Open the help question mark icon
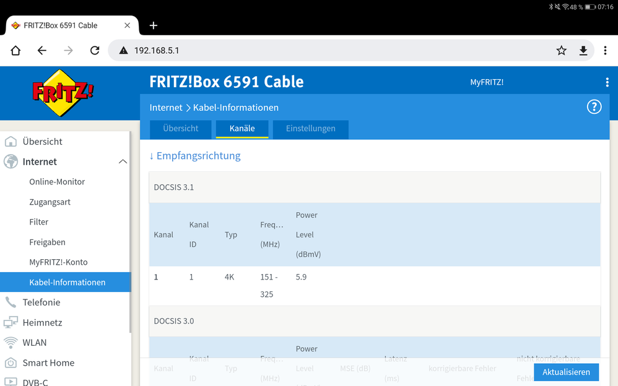The height and width of the screenshot is (386, 618). [x=594, y=107]
